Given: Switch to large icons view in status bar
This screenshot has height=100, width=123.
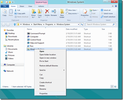Looking at the screenshot, I should click(115, 86).
